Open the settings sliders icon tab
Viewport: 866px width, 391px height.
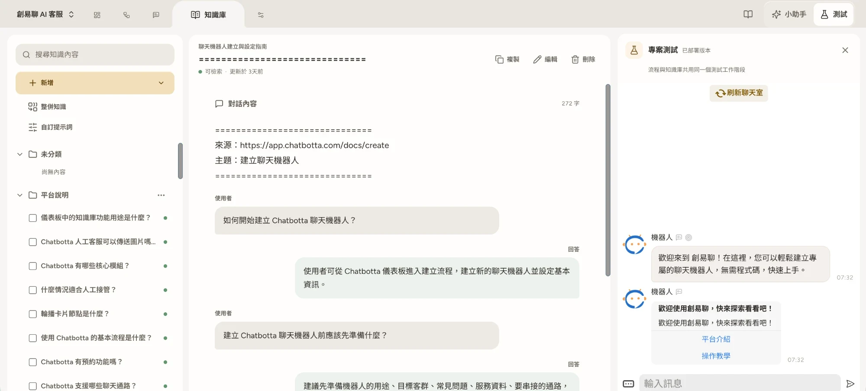pyautogui.click(x=261, y=15)
